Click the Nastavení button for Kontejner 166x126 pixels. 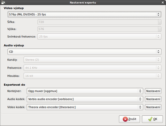tap(153, 91)
